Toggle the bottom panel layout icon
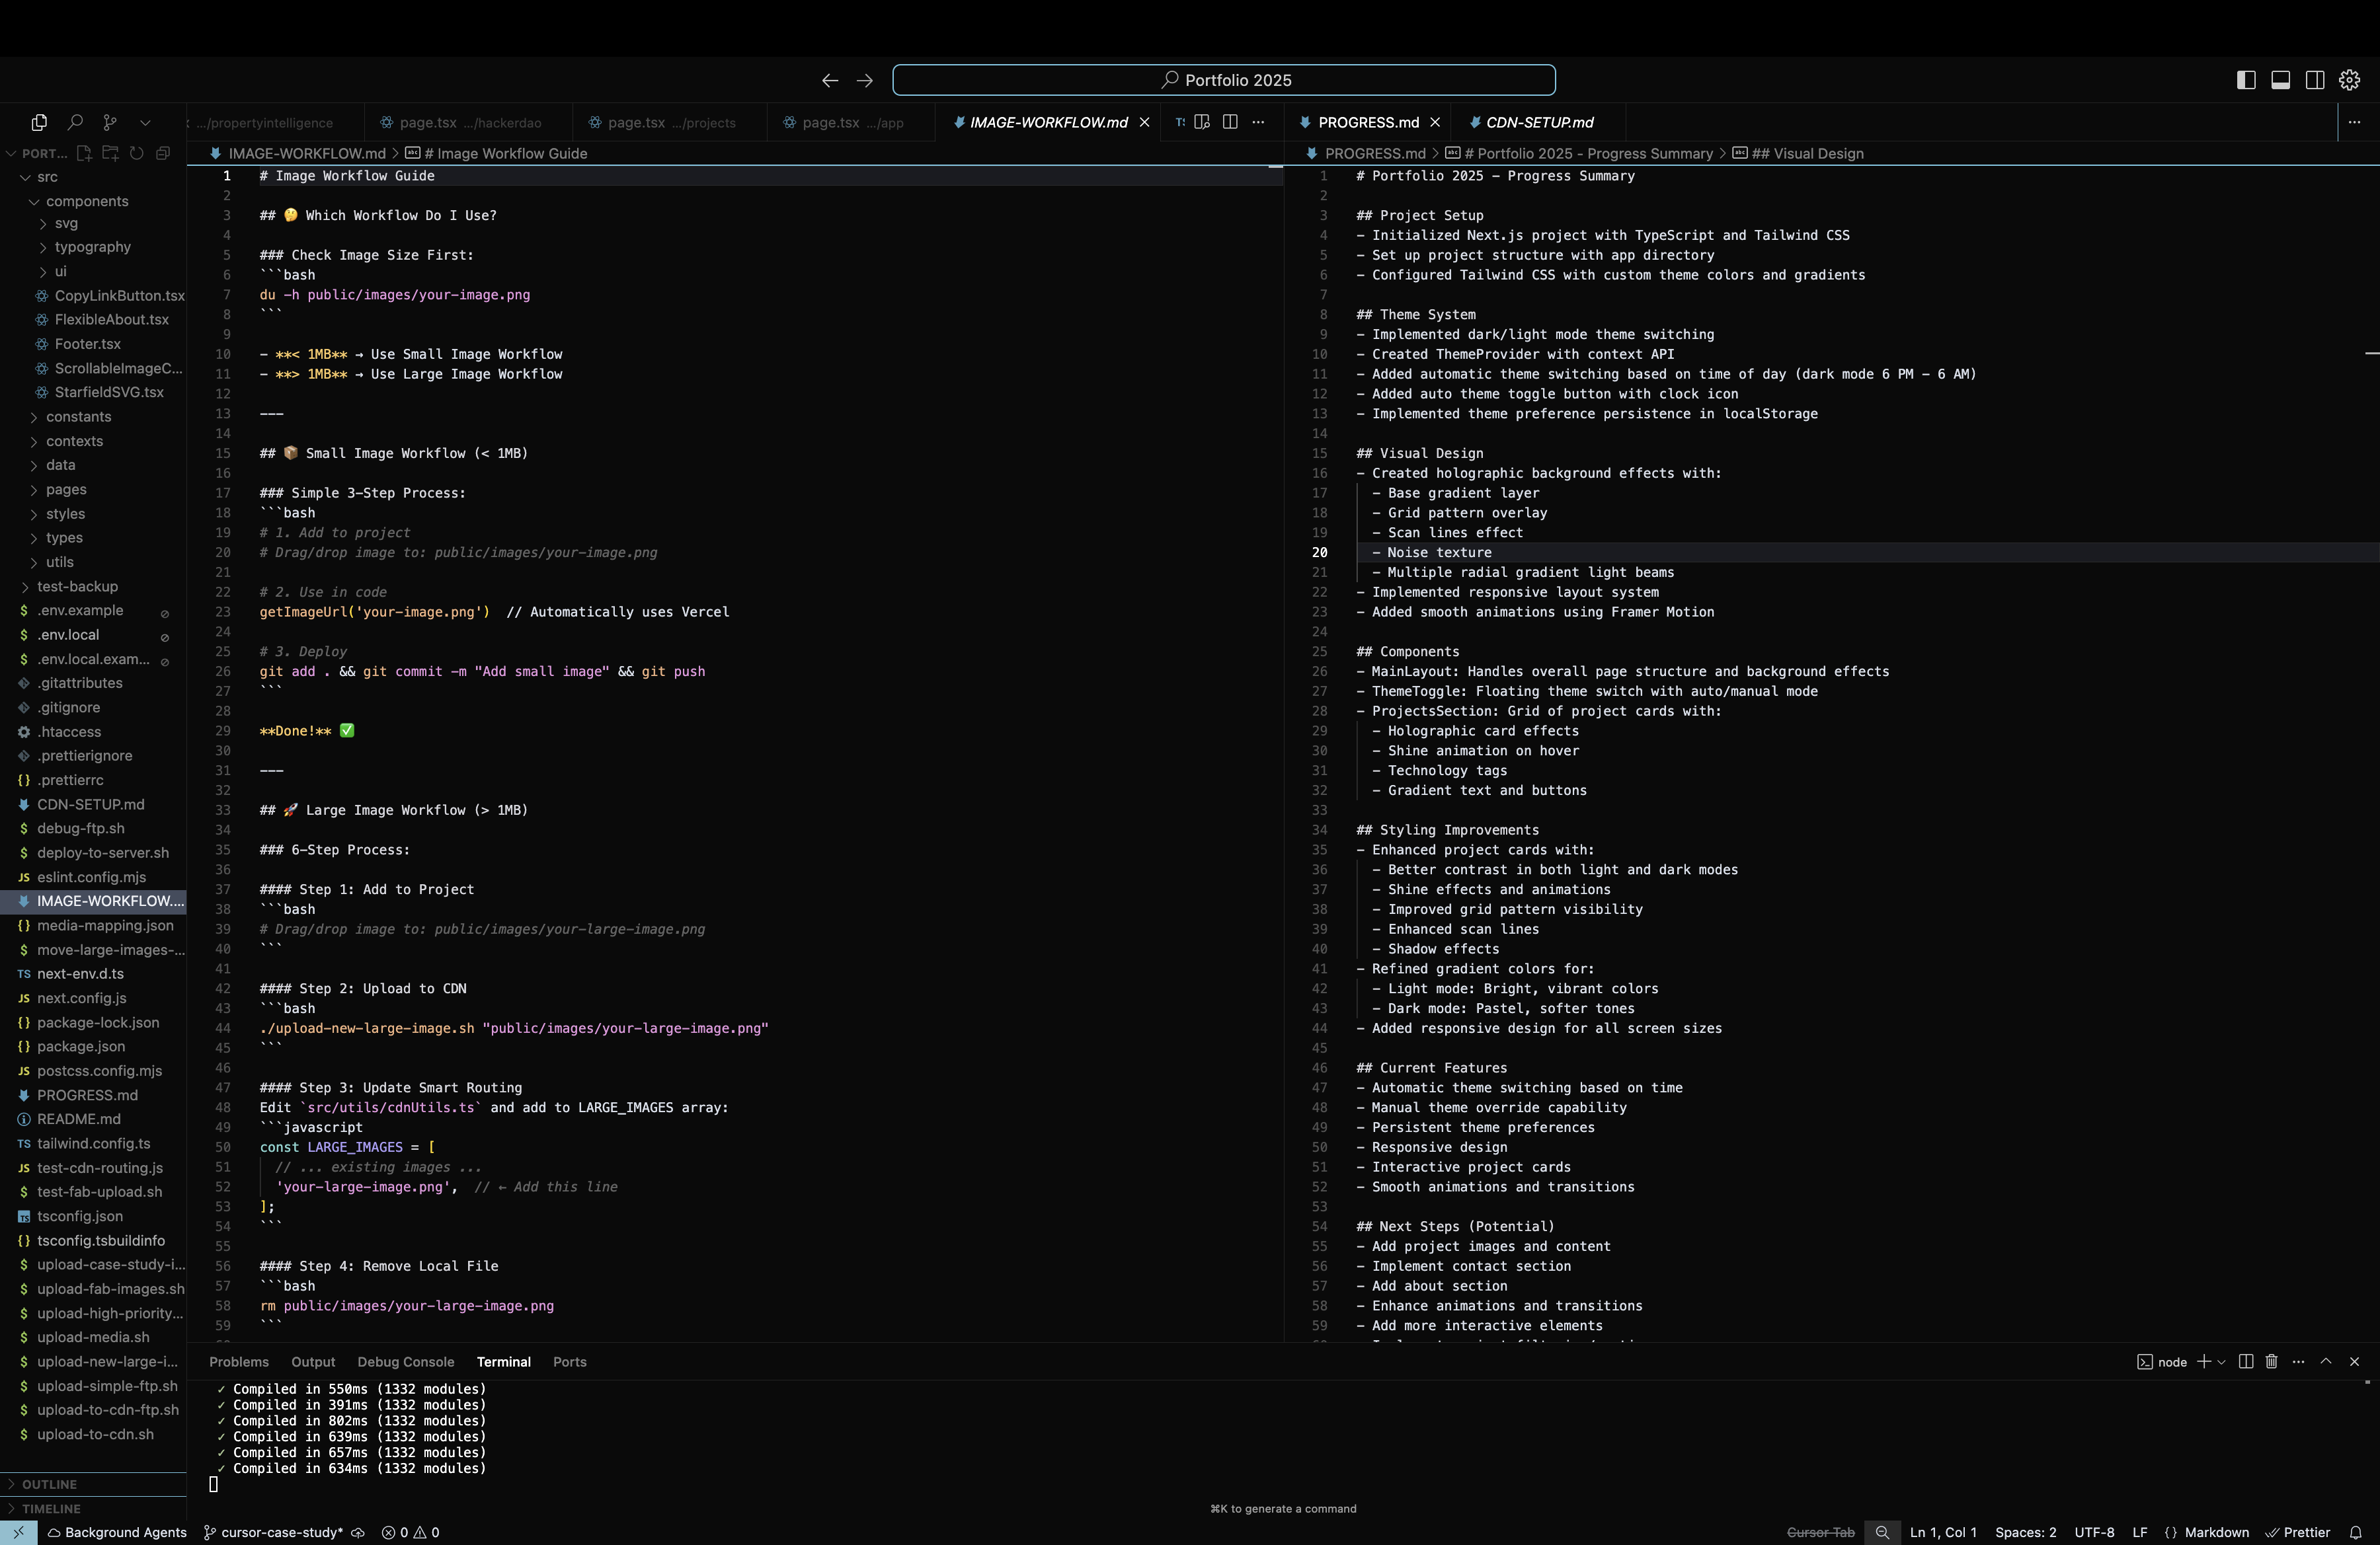Screen dimensions: 2380x1545 pos(2281,80)
